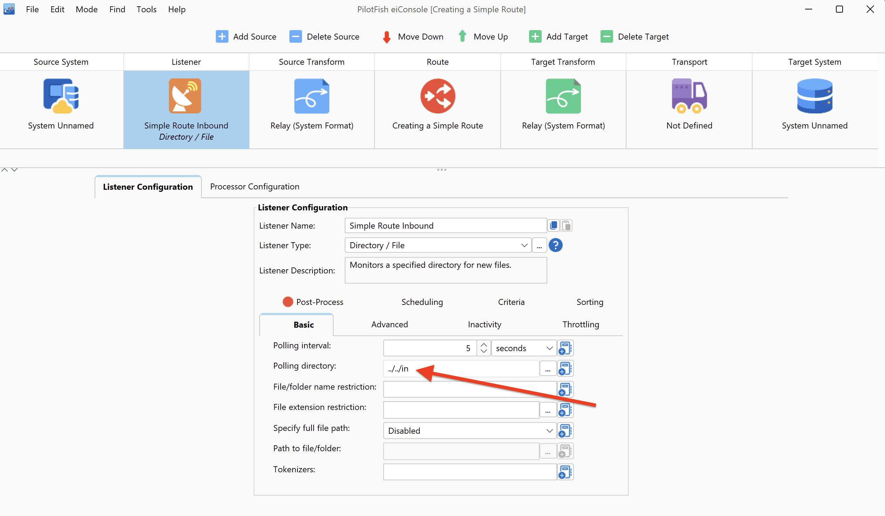Click the paste icon next to Listener Name
Screen dimensions: 885x516
click(566, 225)
